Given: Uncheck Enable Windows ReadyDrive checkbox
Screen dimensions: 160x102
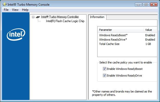Looking at the screenshot, I should click(x=104, y=76).
